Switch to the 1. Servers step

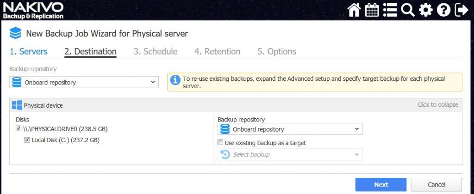(28, 51)
